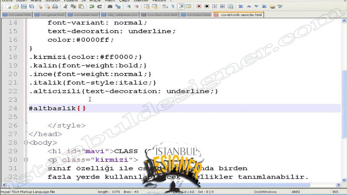This screenshot has height=195, width=347.
Task: Click the blue up-arrow toolbar icon
Action: 249,6
